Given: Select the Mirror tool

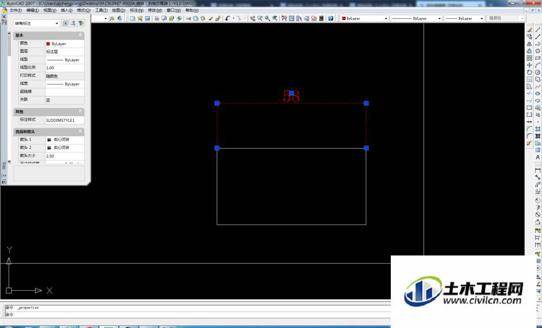Looking at the screenshot, I should click(530, 44).
